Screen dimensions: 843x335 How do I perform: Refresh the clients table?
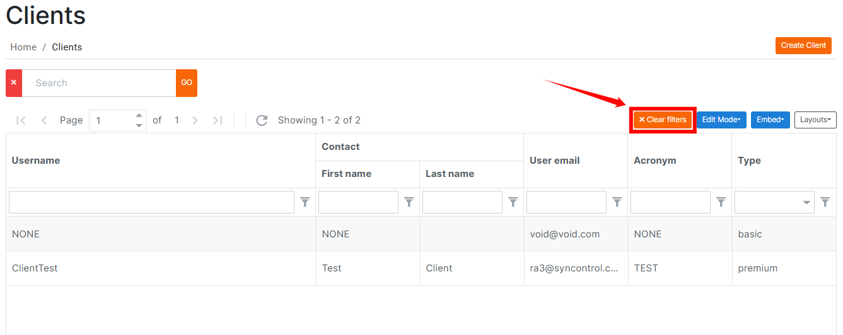tap(262, 120)
